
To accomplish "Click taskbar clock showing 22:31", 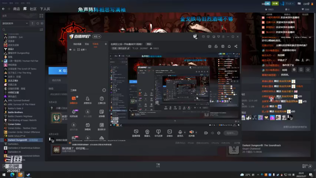I will (301, 174).
